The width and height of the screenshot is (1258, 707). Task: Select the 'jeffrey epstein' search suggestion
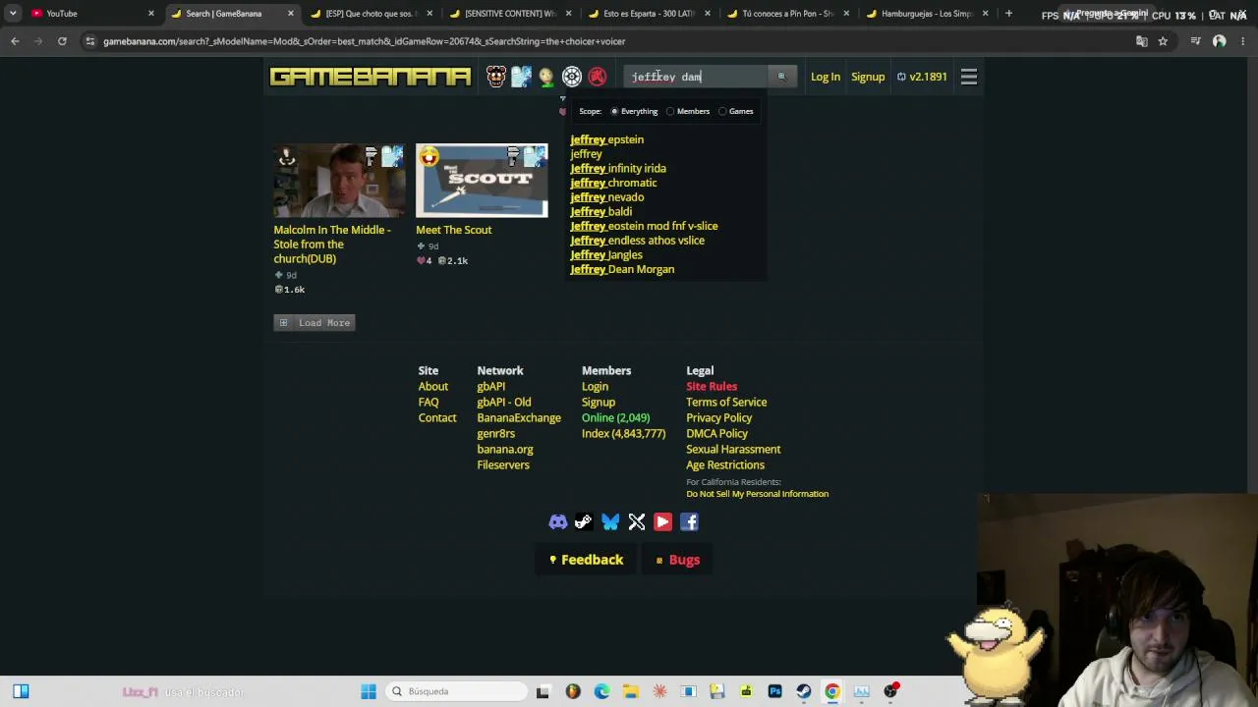[607, 139]
